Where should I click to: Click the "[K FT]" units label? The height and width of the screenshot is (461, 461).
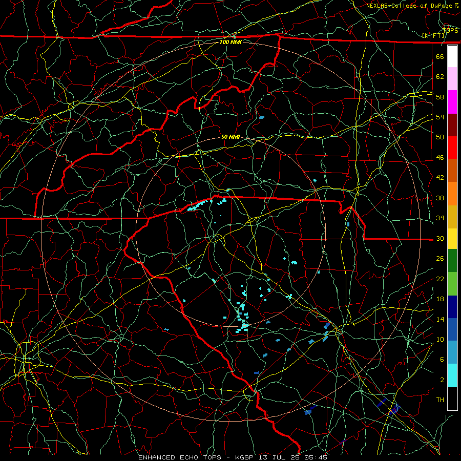pyautogui.click(x=433, y=36)
